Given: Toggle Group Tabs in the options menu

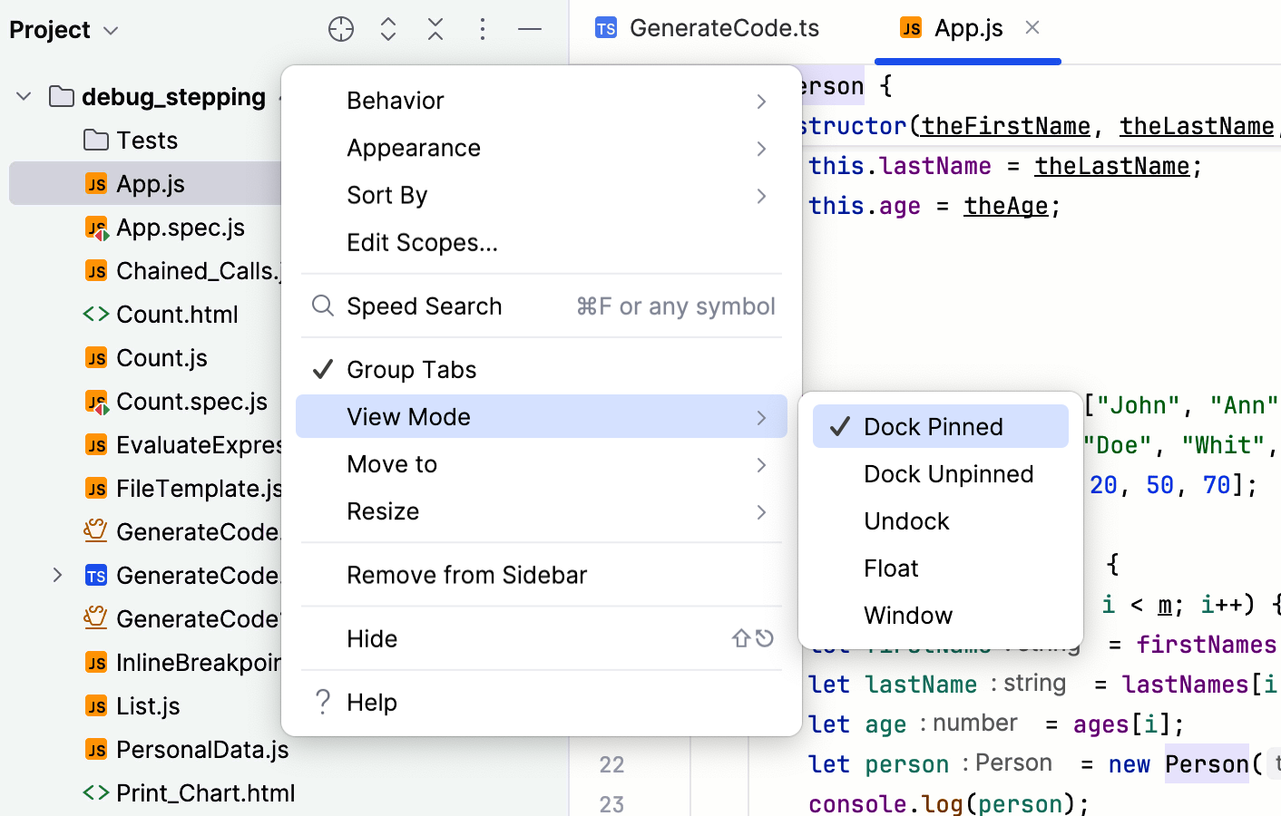Looking at the screenshot, I should pos(411,369).
